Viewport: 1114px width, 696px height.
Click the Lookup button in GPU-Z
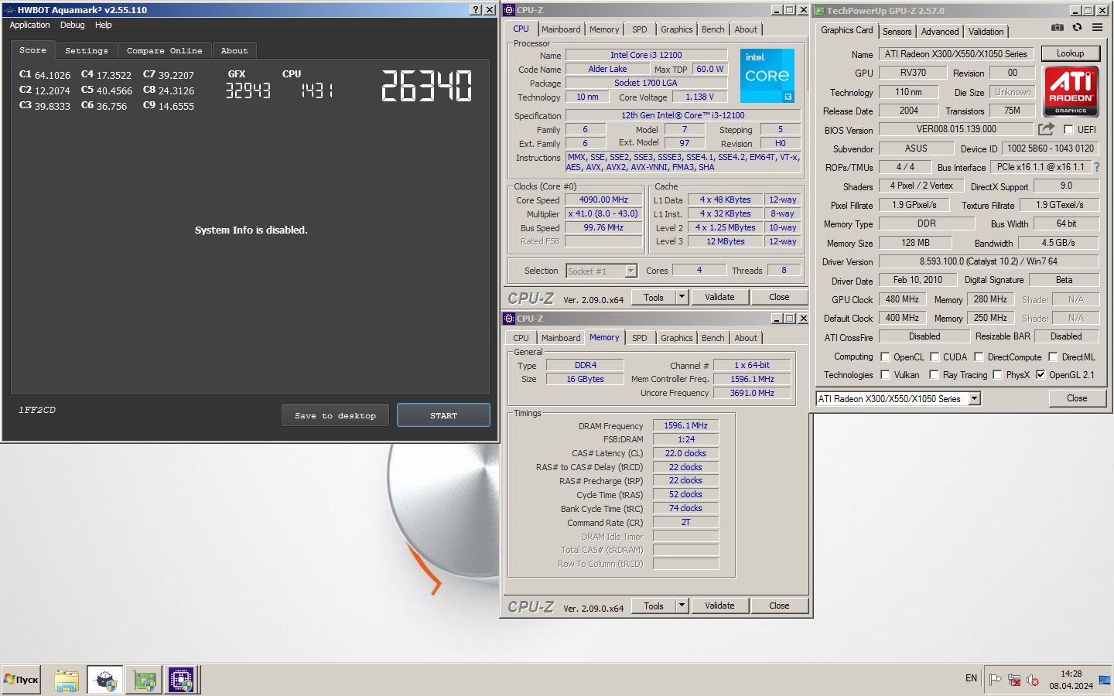1070,53
